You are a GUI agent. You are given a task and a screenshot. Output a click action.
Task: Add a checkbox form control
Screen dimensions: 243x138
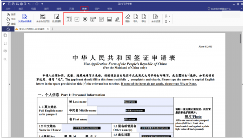[77, 19]
